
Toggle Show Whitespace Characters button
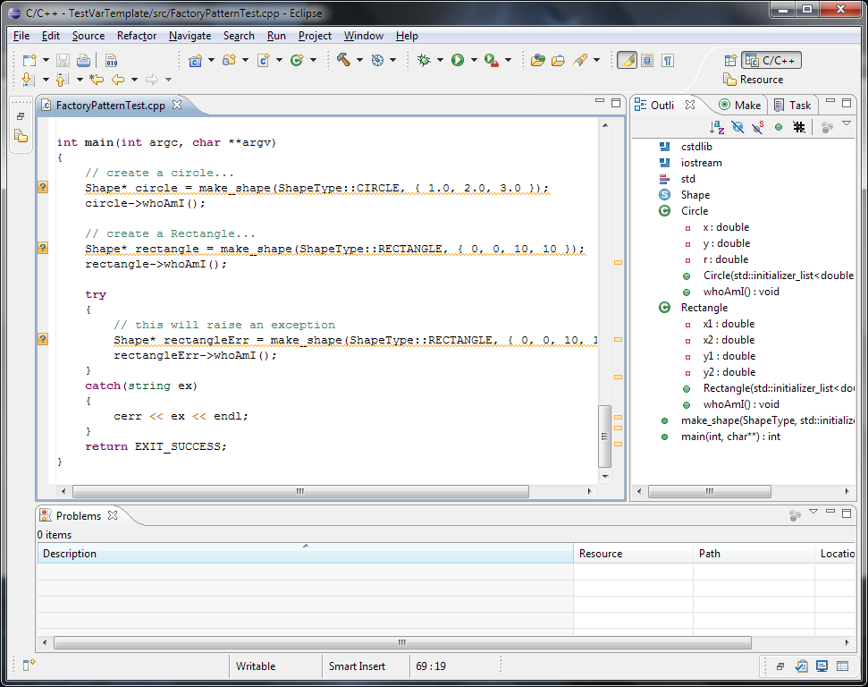coord(668,60)
